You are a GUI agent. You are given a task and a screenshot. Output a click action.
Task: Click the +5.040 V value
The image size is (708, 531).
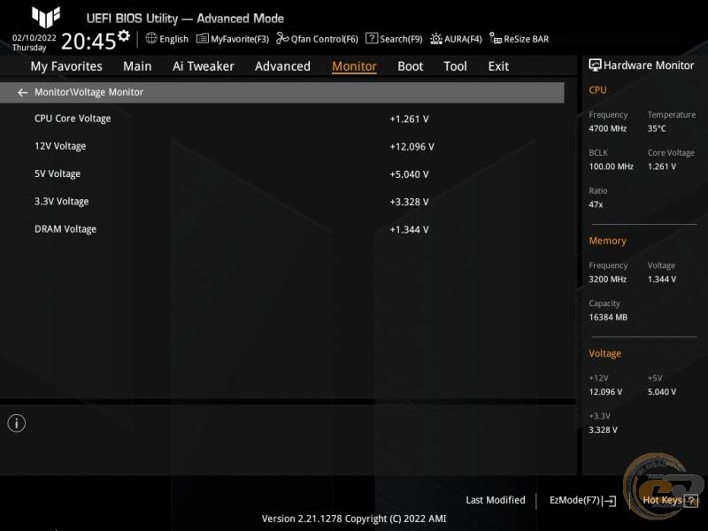tap(409, 174)
